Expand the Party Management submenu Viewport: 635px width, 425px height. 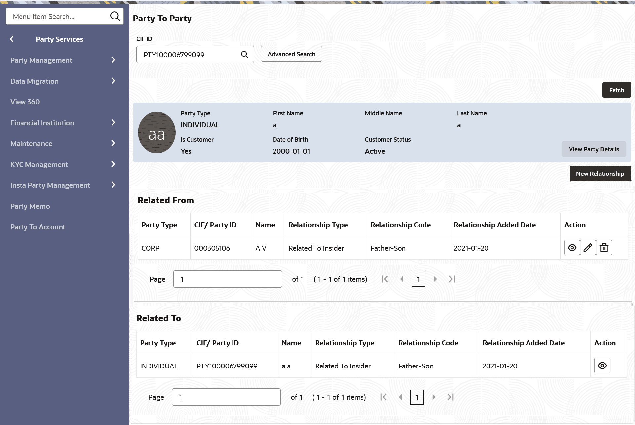[113, 60]
